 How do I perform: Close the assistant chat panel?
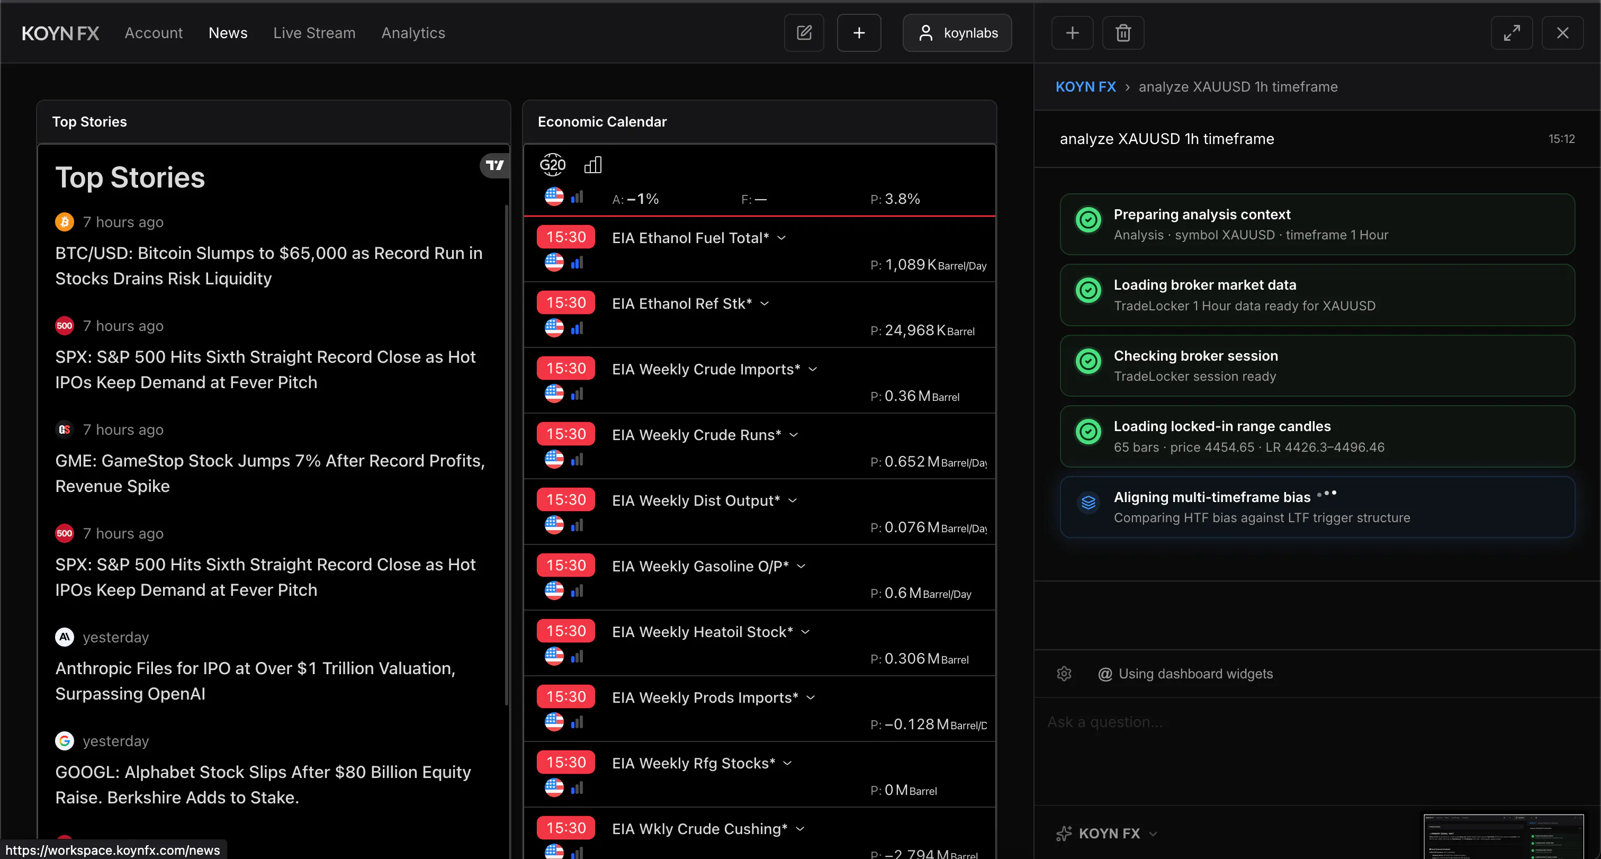(1562, 33)
